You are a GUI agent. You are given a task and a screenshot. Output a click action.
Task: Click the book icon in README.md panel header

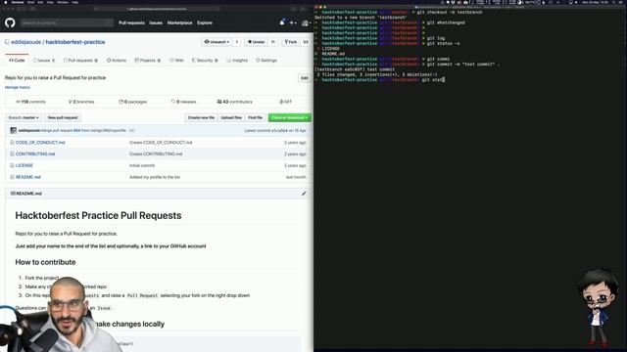[x=13, y=194]
